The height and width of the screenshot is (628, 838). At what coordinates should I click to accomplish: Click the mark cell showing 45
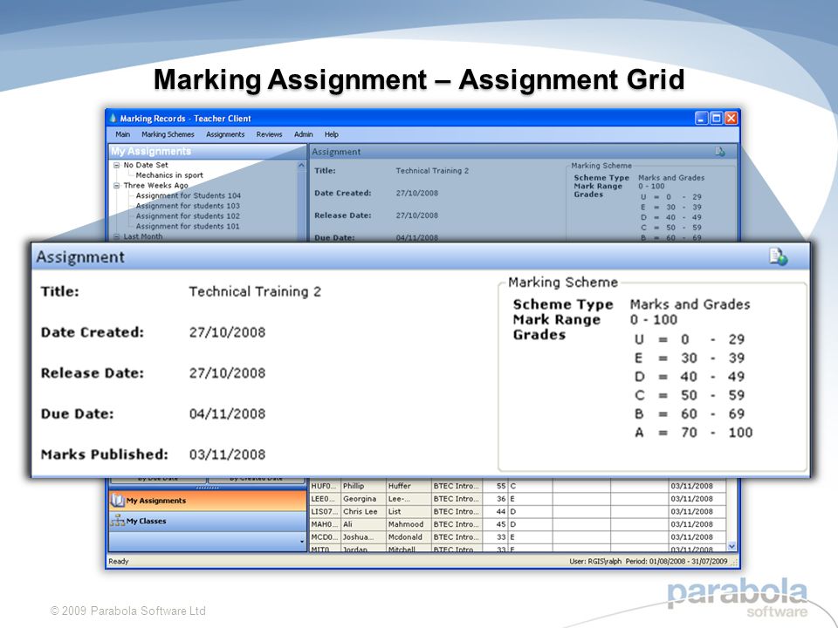click(495, 524)
